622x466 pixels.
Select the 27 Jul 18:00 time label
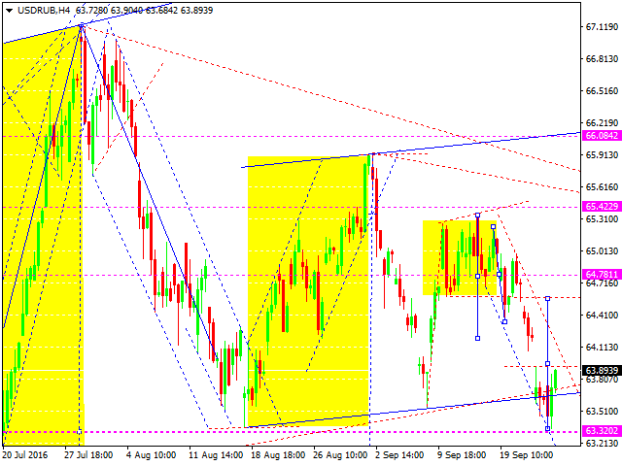click(88, 455)
